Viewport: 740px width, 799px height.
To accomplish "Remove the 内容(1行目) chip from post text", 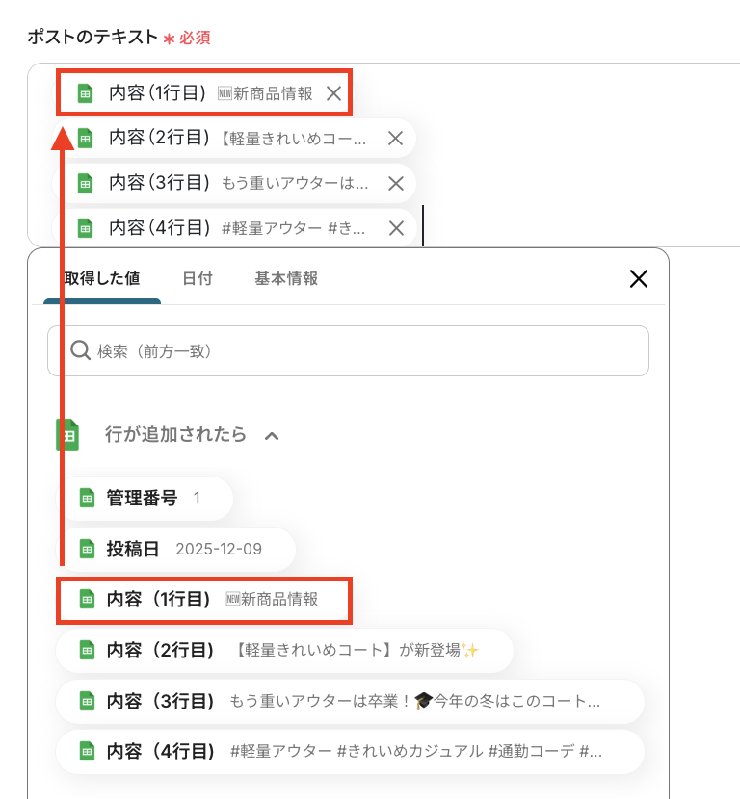I will pyautogui.click(x=333, y=93).
